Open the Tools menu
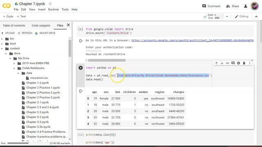Screen dimensions: 262x147 (65, 9)
